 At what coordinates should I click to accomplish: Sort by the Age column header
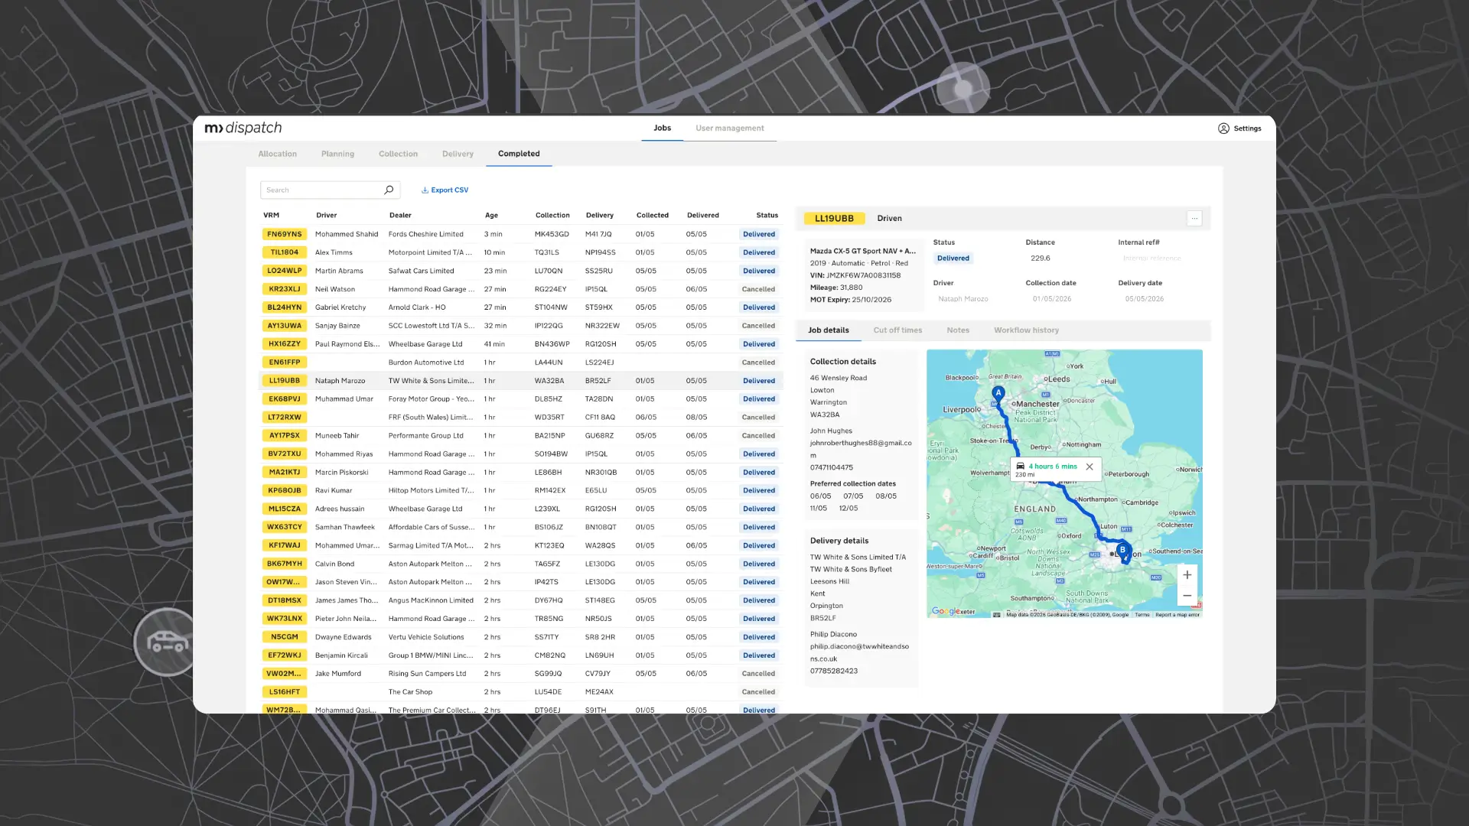(491, 216)
